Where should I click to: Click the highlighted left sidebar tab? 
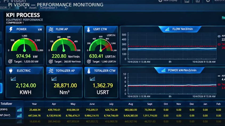click(x=1, y=88)
